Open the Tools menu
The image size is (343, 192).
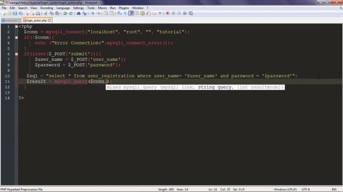pyautogui.click(x=91, y=8)
